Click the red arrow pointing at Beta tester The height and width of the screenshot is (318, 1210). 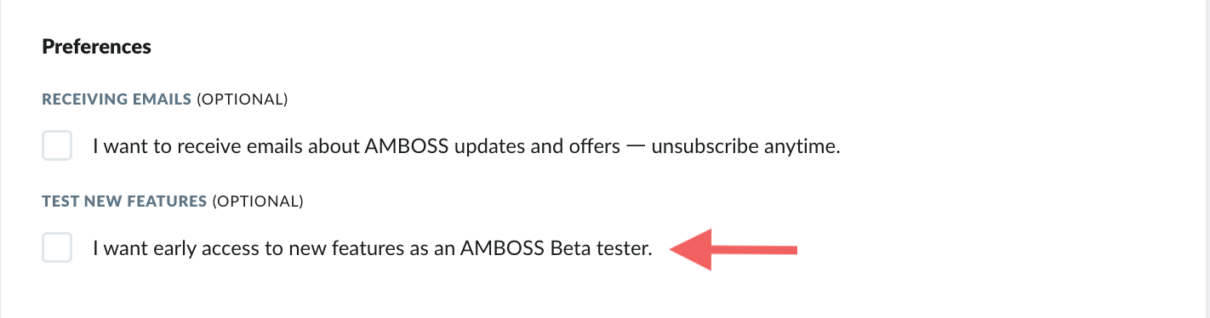pos(733,250)
